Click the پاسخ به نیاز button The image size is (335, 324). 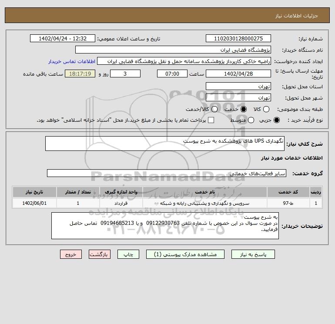(253, 254)
